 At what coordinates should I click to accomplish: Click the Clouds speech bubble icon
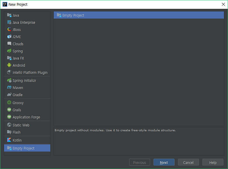tap(9, 44)
